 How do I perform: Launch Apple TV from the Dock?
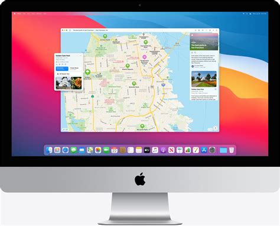(x=147, y=150)
